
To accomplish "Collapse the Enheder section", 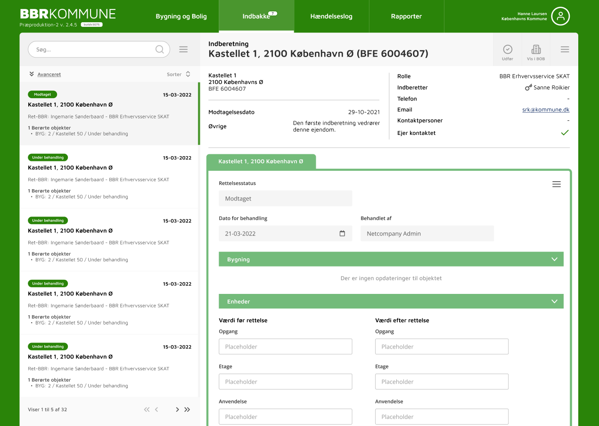I will tap(555, 301).
